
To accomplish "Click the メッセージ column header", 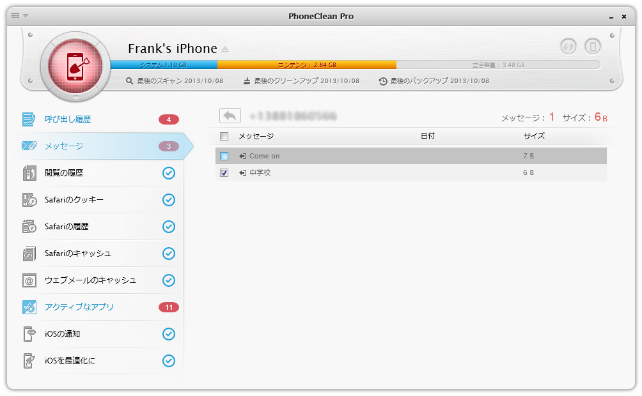I will (256, 136).
